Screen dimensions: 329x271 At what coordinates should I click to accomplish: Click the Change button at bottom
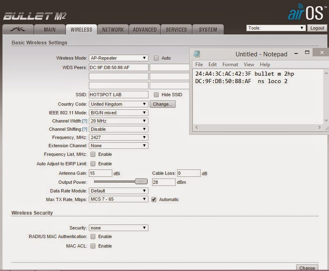[307, 268]
